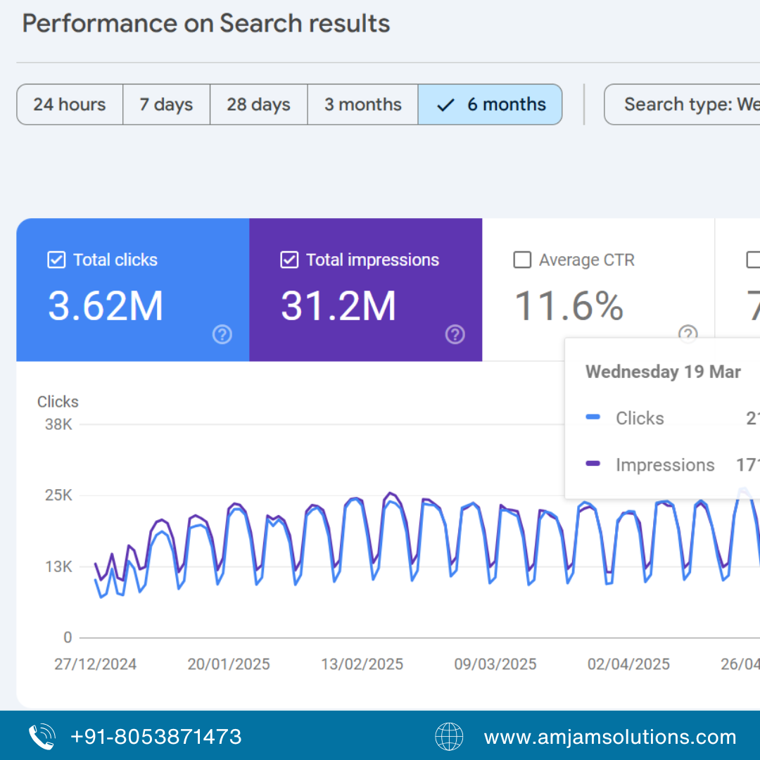760x760 pixels.
Task: Click checkmark icon beside 6 months
Action: point(445,105)
